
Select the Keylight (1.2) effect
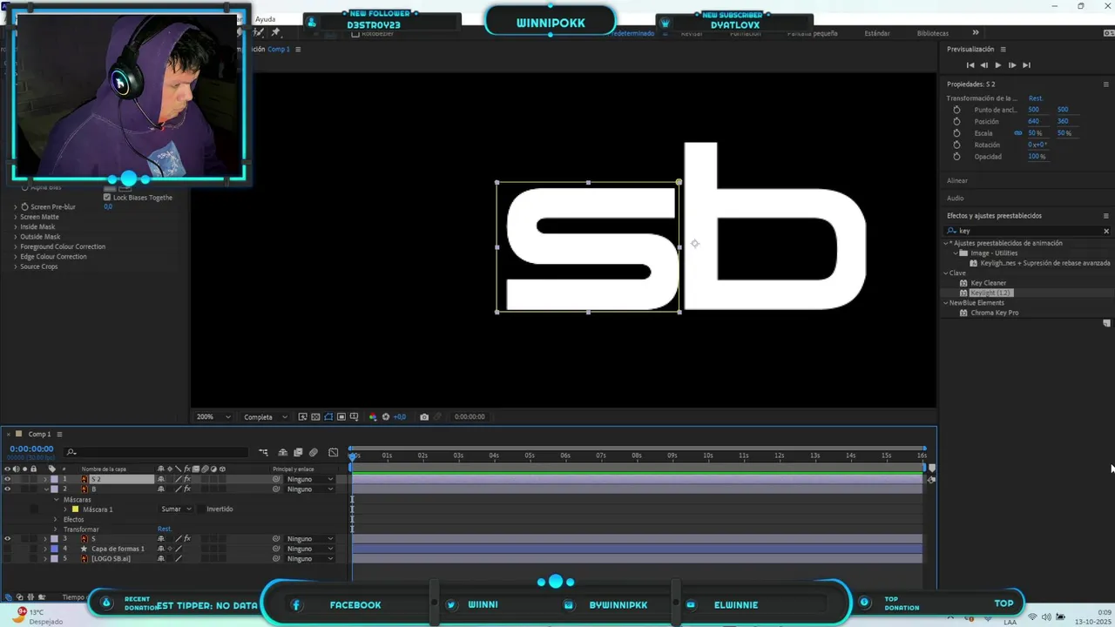pyautogui.click(x=990, y=293)
